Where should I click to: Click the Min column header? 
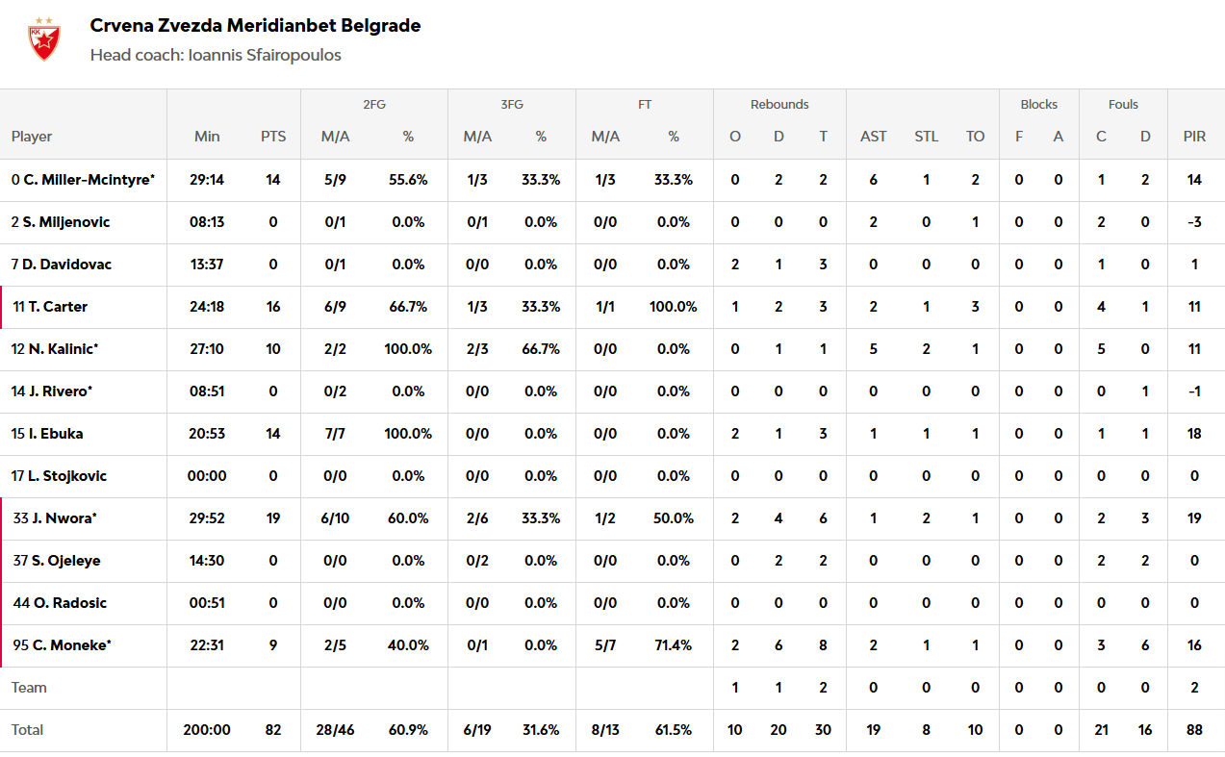click(x=207, y=137)
